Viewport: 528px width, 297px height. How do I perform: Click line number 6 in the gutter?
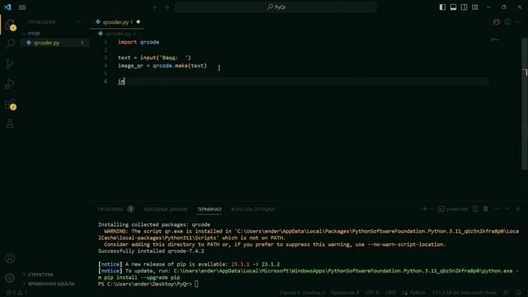(x=106, y=81)
